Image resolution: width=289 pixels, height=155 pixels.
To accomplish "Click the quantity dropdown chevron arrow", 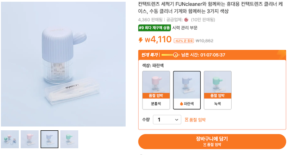I will tap(176, 120).
